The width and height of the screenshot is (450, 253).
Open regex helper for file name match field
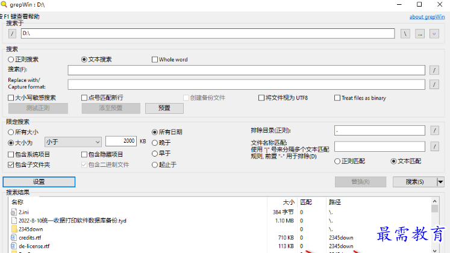tap(435, 146)
